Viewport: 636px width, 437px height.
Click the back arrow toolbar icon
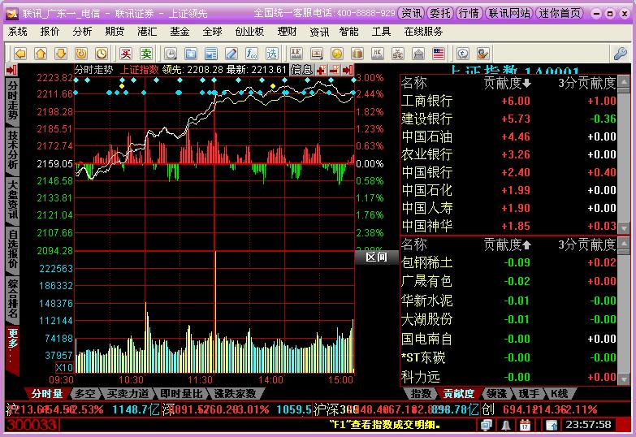coord(20,54)
